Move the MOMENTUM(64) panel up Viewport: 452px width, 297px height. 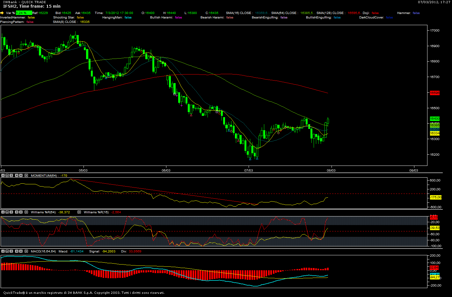[17, 175]
